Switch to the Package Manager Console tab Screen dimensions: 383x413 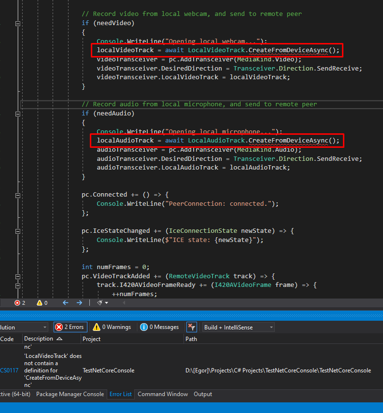point(70,394)
